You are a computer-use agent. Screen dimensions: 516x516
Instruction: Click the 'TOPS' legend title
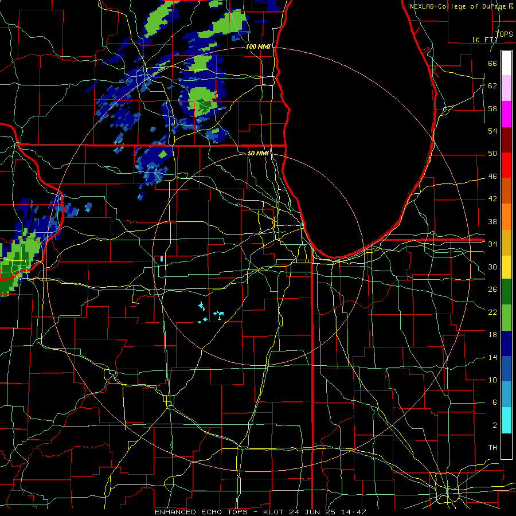point(504,34)
